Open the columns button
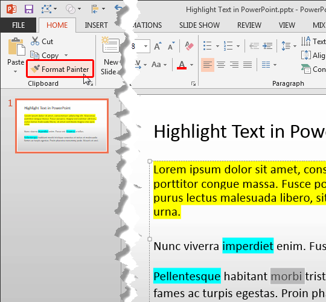 coord(266,65)
